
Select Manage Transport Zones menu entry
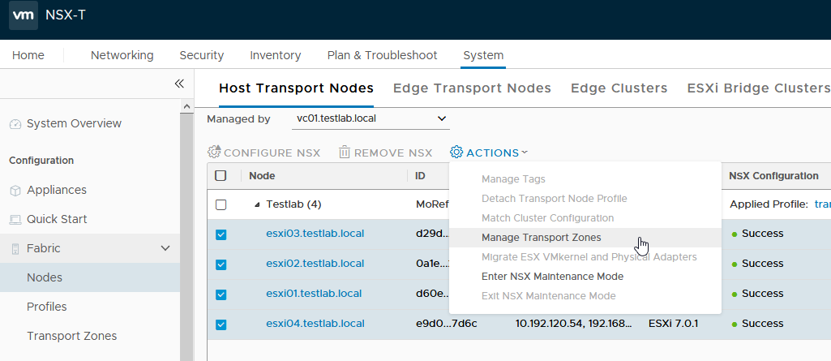(585, 238)
